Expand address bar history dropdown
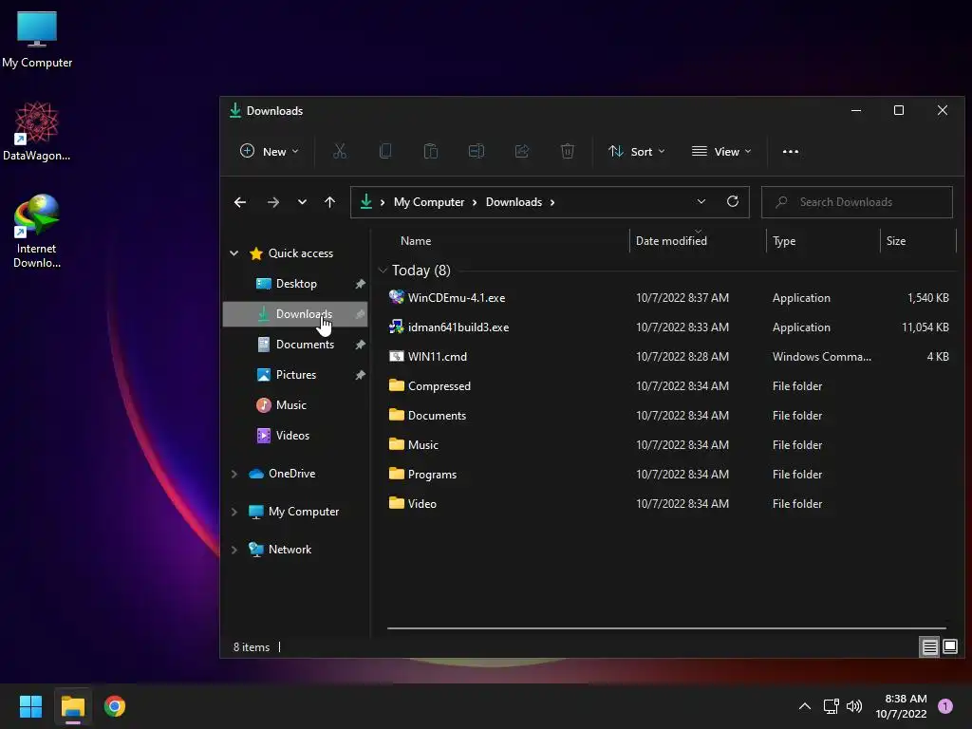Viewport: 972px width, 729px height. point(701,202)
